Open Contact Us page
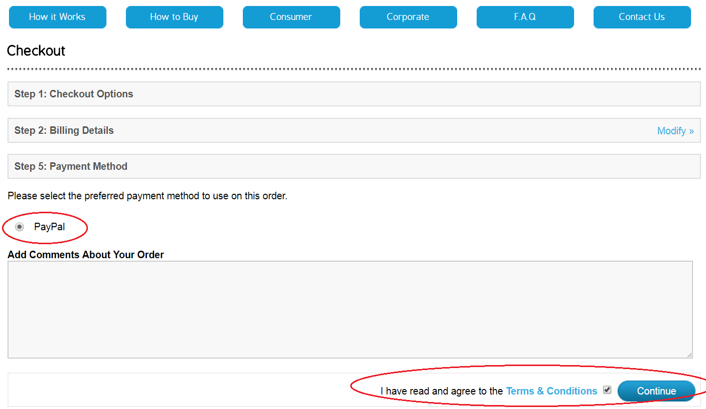The width and height of the screenshot is (706, 409). coord(642,17)
